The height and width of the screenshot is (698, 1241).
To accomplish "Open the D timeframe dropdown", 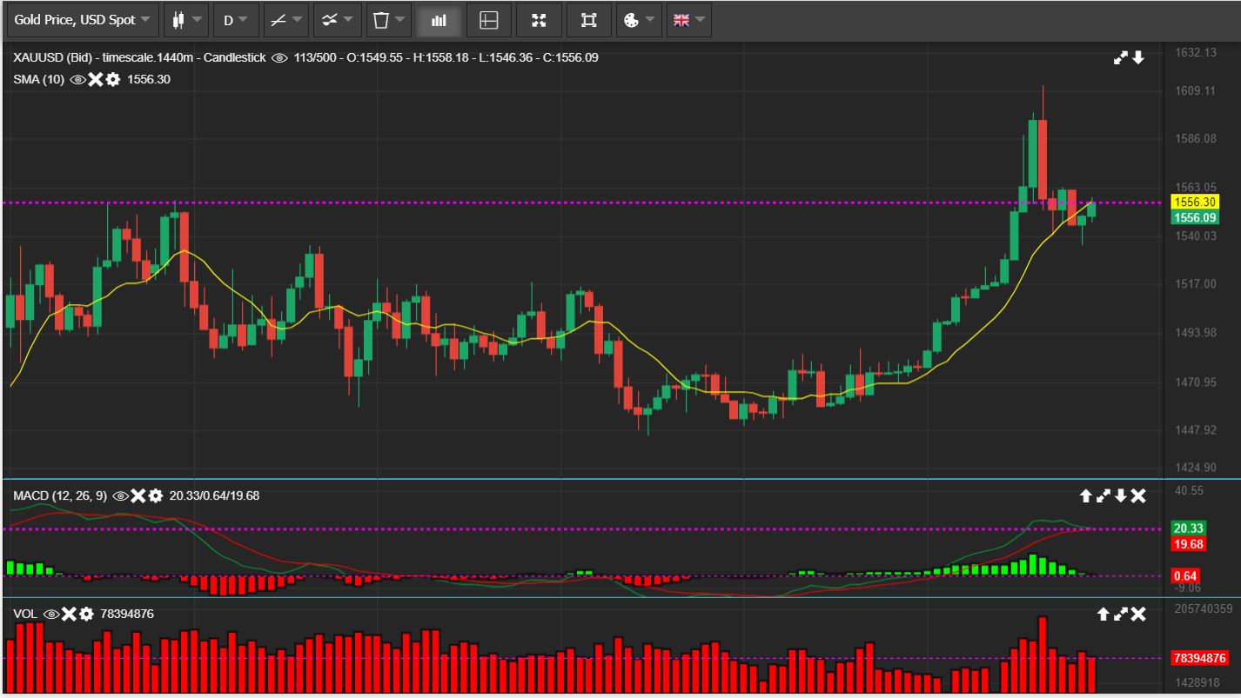I will pos(235,19).
